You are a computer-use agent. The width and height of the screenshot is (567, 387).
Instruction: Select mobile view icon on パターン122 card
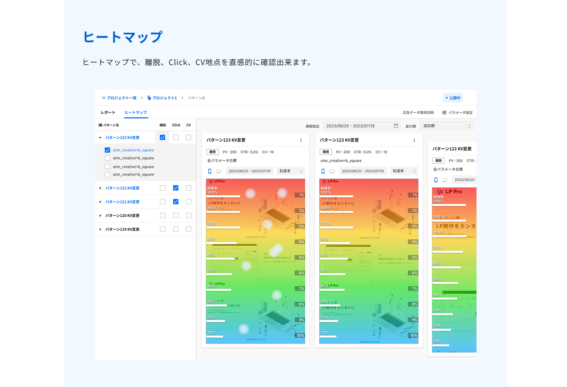436,180
